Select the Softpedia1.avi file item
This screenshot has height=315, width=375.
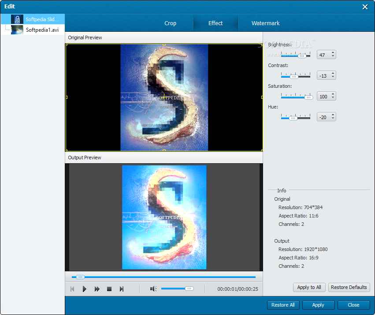[x=33, y=30]
